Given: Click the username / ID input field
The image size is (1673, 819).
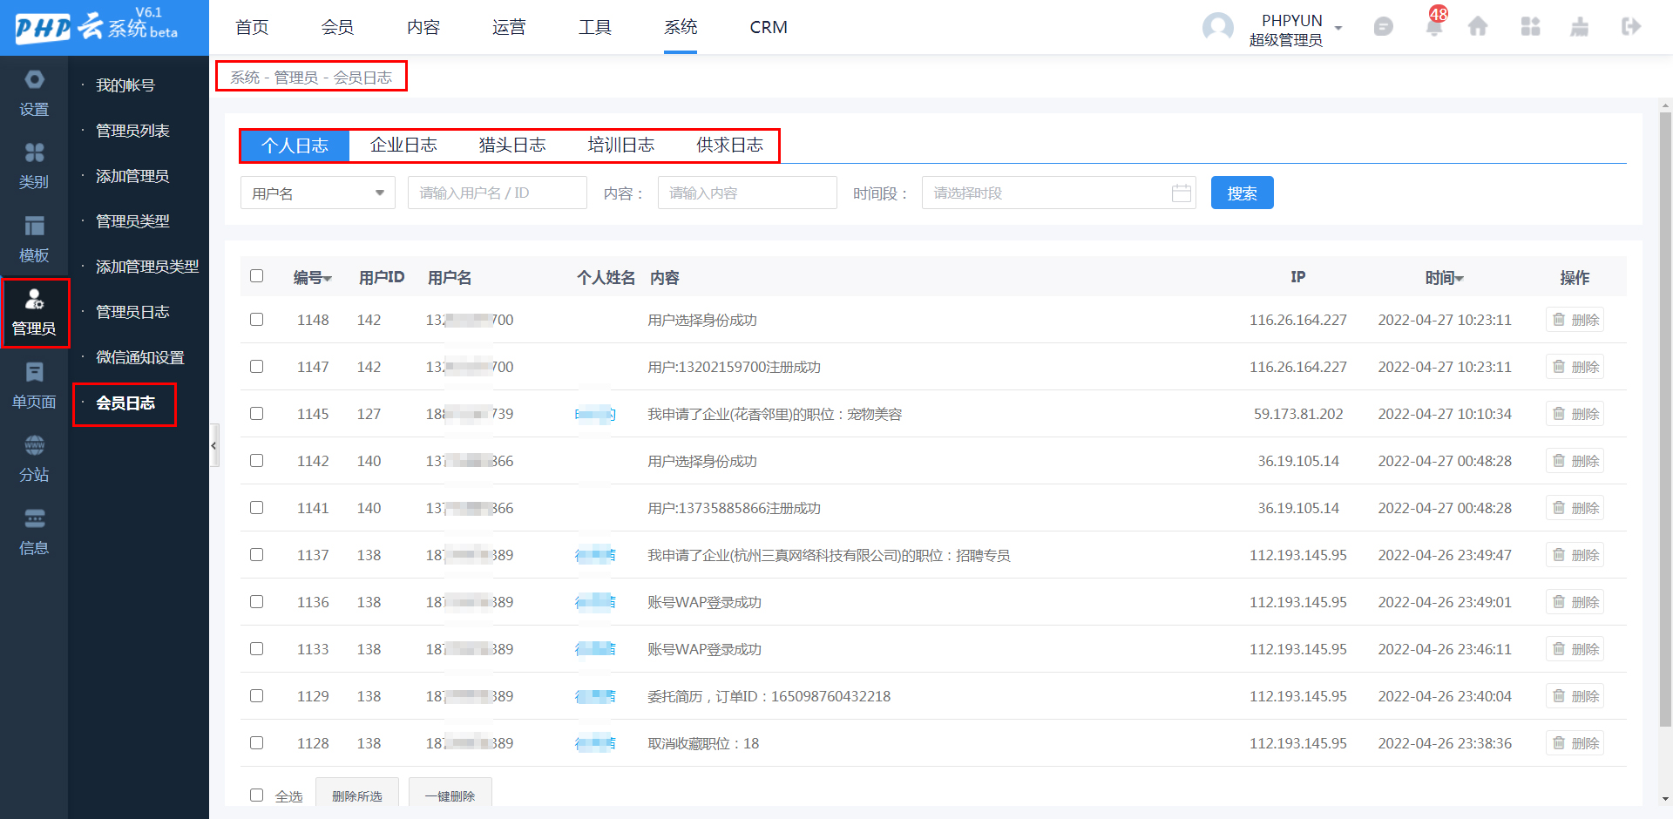Looking at the screenshot, I should (x=497, y=193).
